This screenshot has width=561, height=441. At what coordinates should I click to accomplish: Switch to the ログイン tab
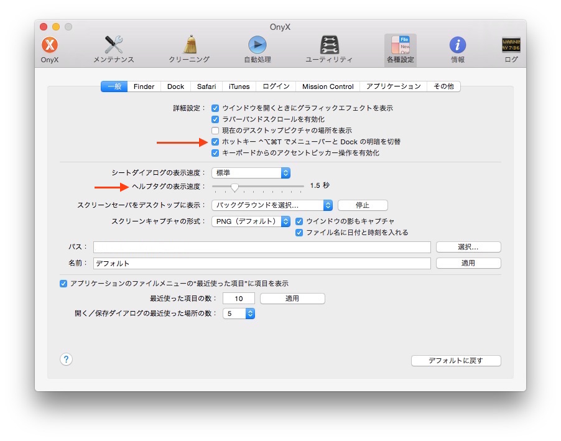pos(276,86)
